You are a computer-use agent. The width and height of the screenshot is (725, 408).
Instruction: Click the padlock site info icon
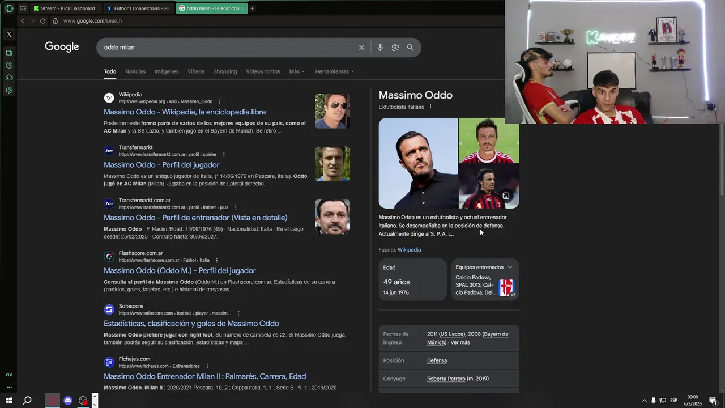55,21
